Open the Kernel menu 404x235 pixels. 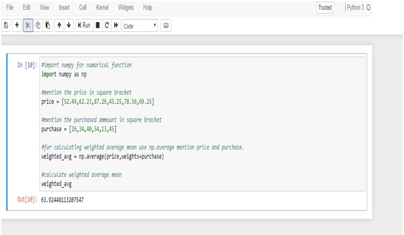point(102,7)
